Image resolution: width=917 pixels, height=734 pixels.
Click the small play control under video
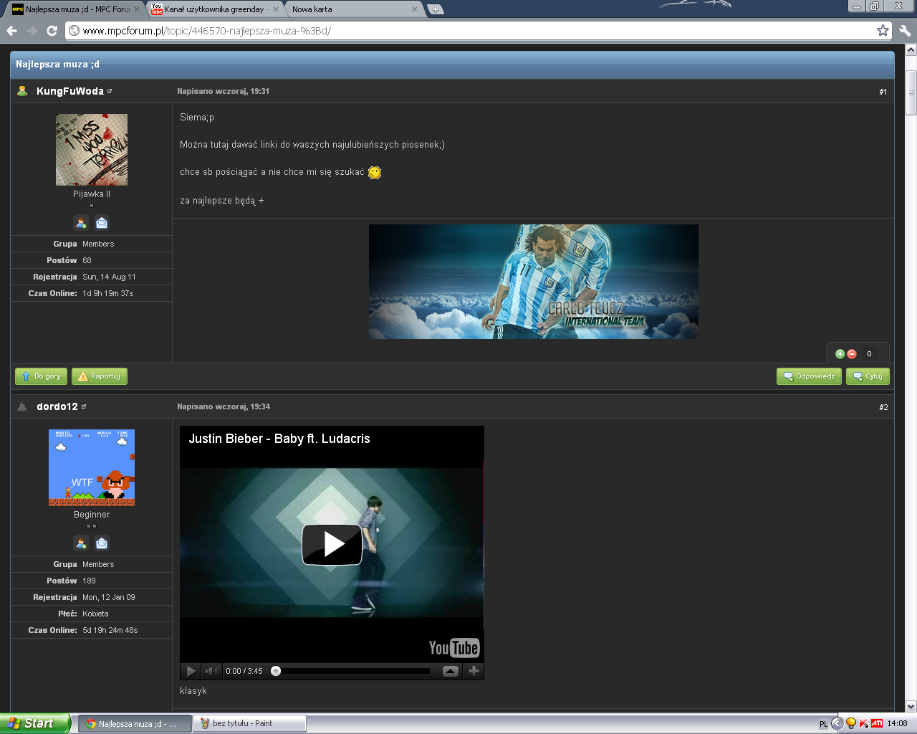pos(191,672)
